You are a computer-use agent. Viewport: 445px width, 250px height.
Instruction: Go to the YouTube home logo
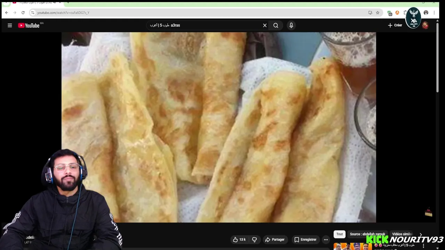point(29,25)
